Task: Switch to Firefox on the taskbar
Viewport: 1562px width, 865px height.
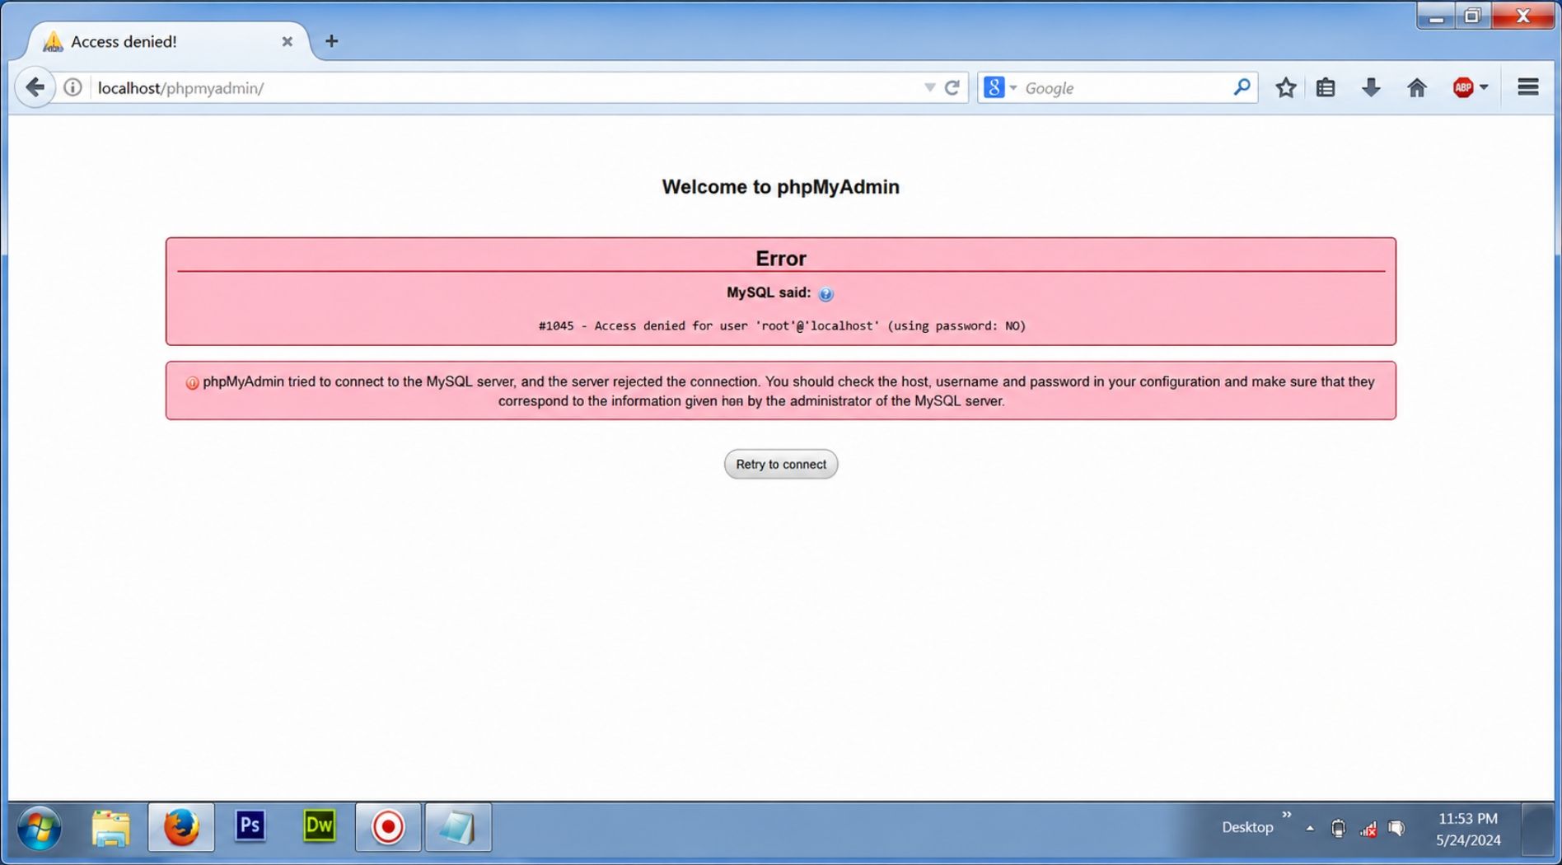Action: [181, 827]
